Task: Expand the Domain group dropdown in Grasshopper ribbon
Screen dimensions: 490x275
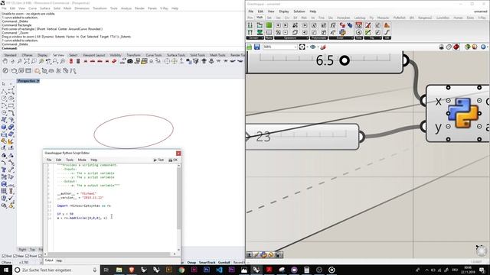Action: point(263,37)
